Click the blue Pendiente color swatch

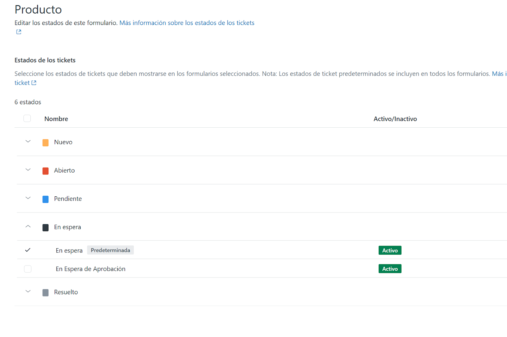[x=46, y=199]
